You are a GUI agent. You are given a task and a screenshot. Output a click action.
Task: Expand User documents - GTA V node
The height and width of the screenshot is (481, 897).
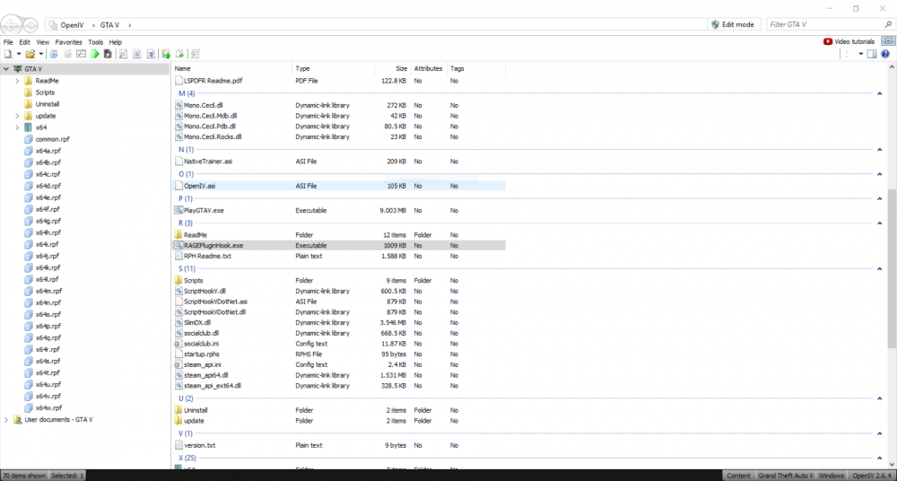5,420
